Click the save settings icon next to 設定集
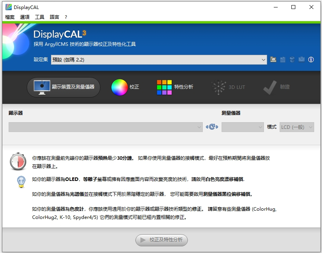This screenshot has height=253, width=322. click(283, 60)
